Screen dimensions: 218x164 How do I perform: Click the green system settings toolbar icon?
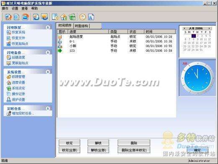72,17
